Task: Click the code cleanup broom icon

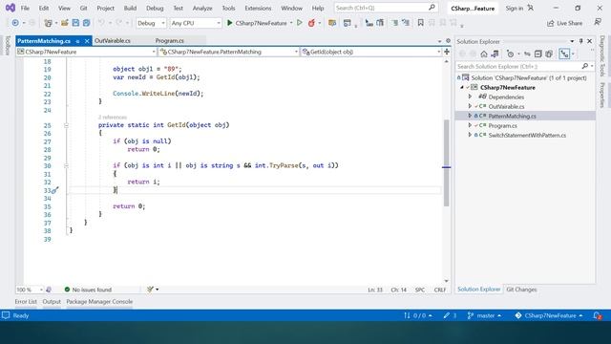Action: [151, 290]
